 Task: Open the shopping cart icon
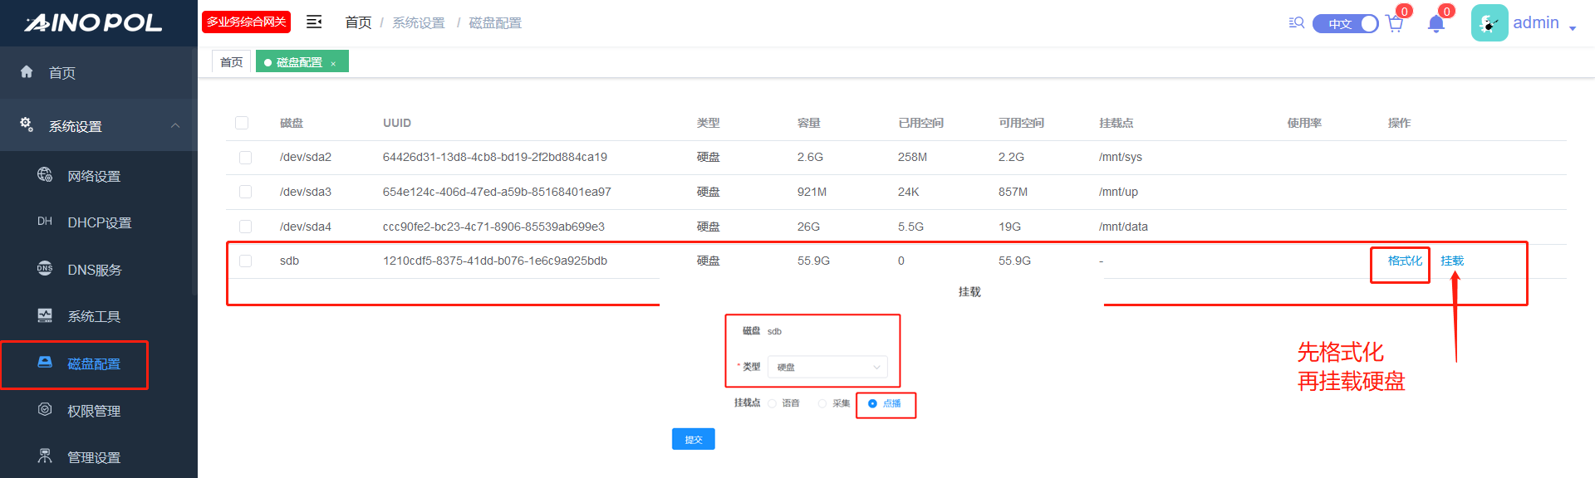[x=1395, y=24]
